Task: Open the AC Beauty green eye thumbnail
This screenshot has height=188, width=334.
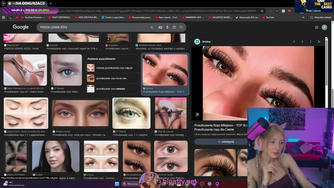Action: 131,113
